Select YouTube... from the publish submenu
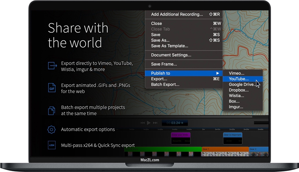299x172 pixels. [x=239, y=79]
